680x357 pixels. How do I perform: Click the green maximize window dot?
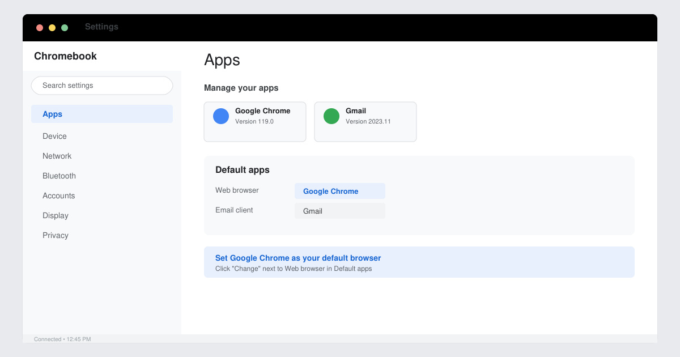tap(65, 28)
